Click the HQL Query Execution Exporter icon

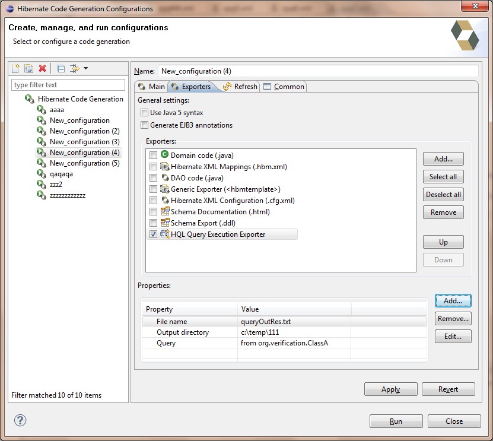point(165,234)
